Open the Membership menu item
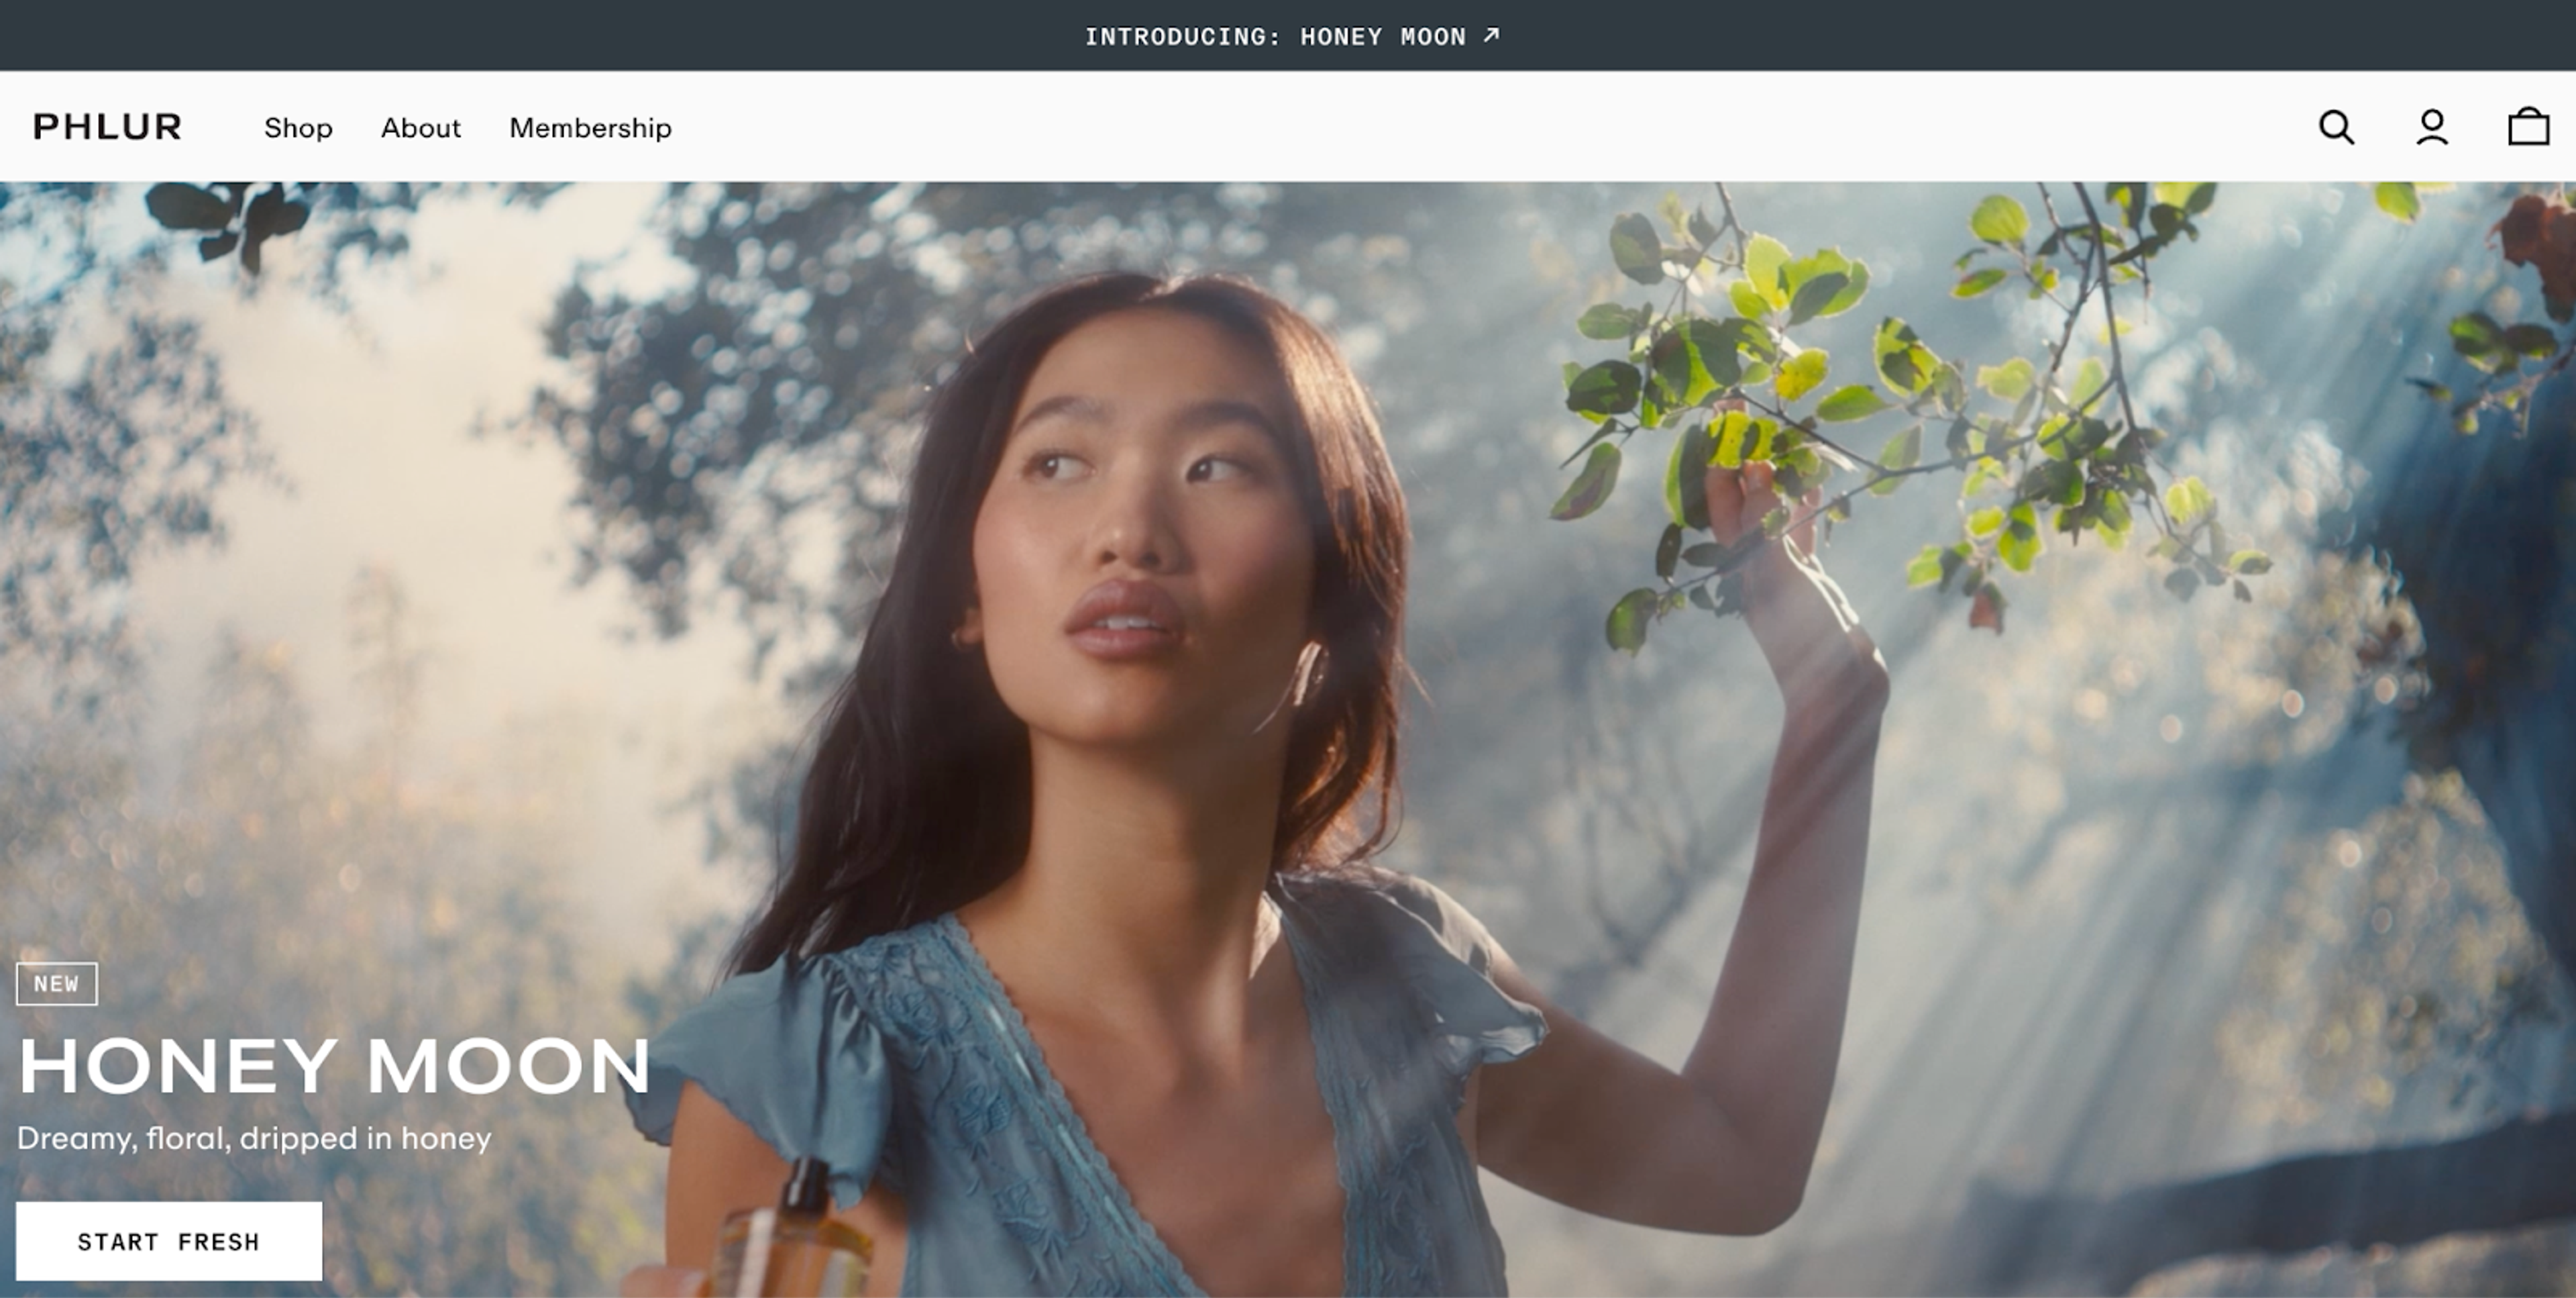This screenshot has width=2576, height=1298. (590, 128)
